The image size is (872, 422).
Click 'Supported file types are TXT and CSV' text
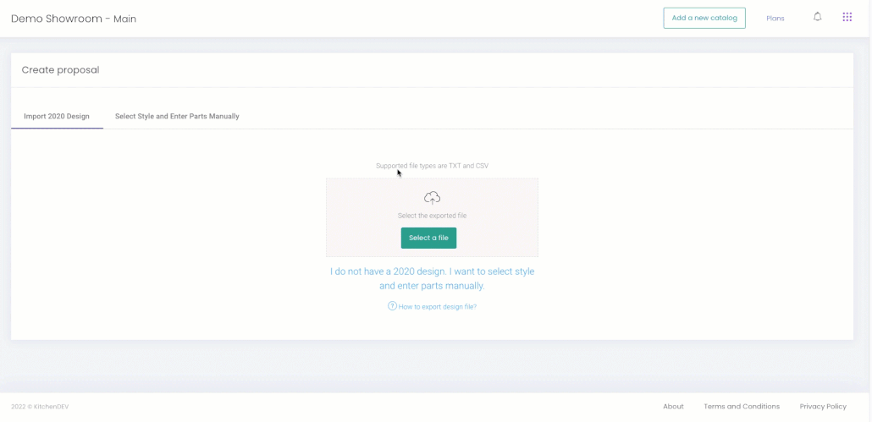(x=432, y=166)
